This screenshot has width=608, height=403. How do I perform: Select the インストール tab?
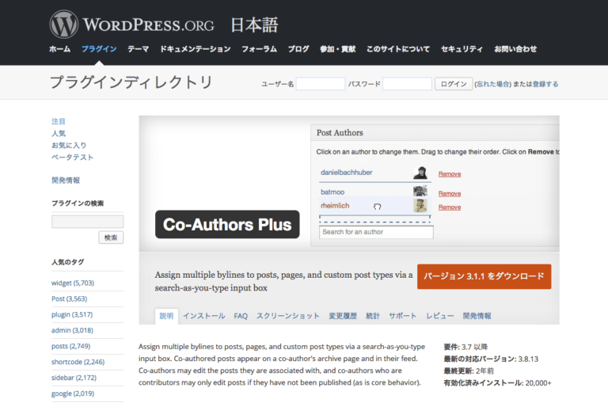(x=204, y=316)
